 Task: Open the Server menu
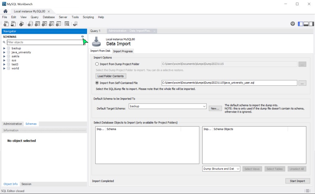pos(63,17)
